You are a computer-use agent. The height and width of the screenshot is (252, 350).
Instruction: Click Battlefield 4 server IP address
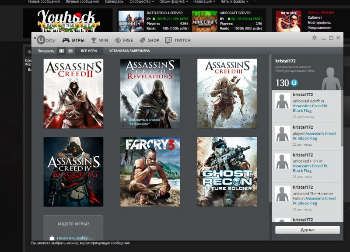(x=172, y=19)
